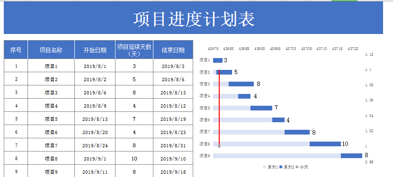This screenshot has height=177, width=393.
Task: Select table cell 项目3 in name column
Action: 51,93
